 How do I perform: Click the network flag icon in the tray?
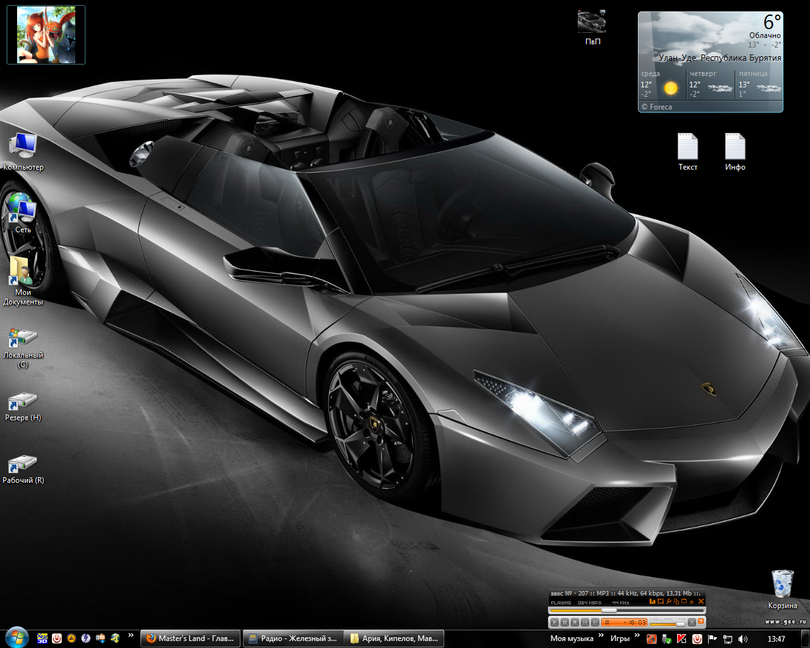point(712,639)
